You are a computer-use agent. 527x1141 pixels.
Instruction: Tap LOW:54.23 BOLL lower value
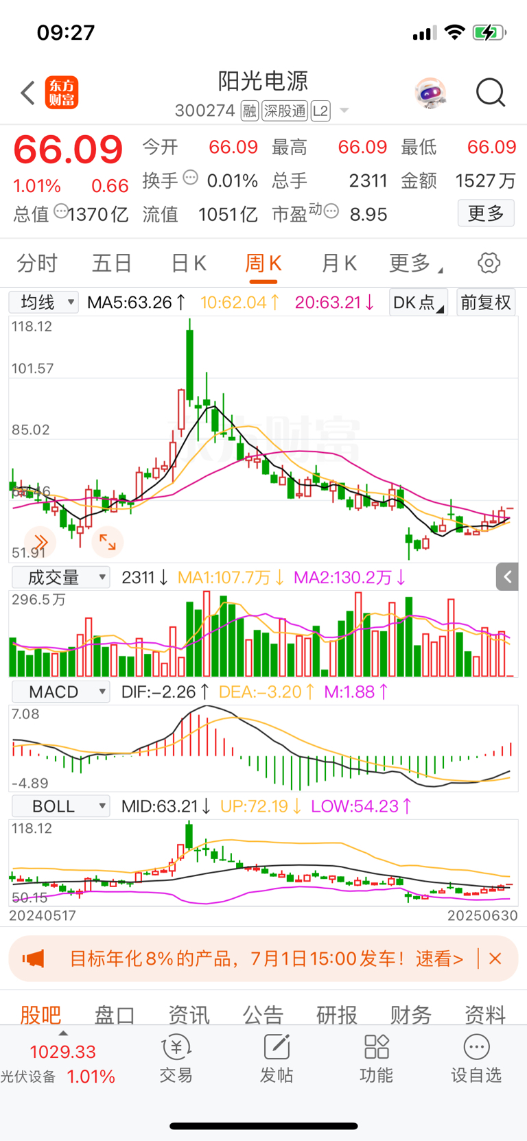tap(362, 805)
